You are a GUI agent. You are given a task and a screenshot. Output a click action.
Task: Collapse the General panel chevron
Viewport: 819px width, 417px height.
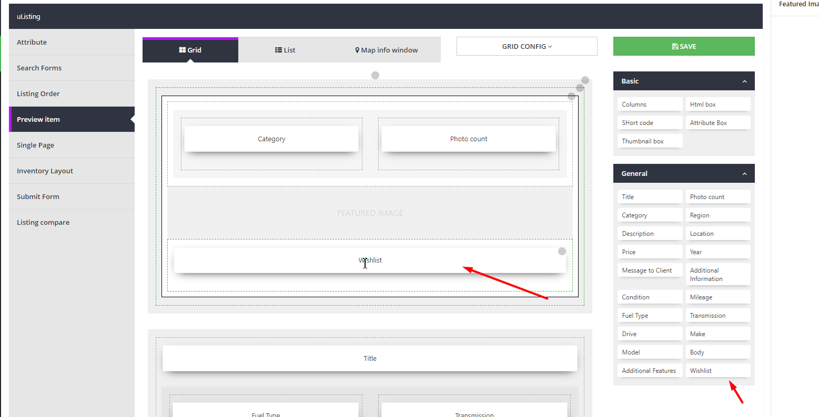(x=744, y=174)
